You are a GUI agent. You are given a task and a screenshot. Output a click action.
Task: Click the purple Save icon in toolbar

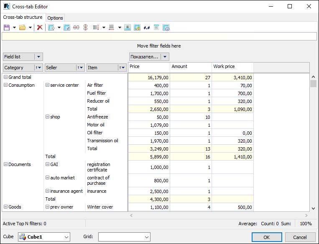(7, 28)
